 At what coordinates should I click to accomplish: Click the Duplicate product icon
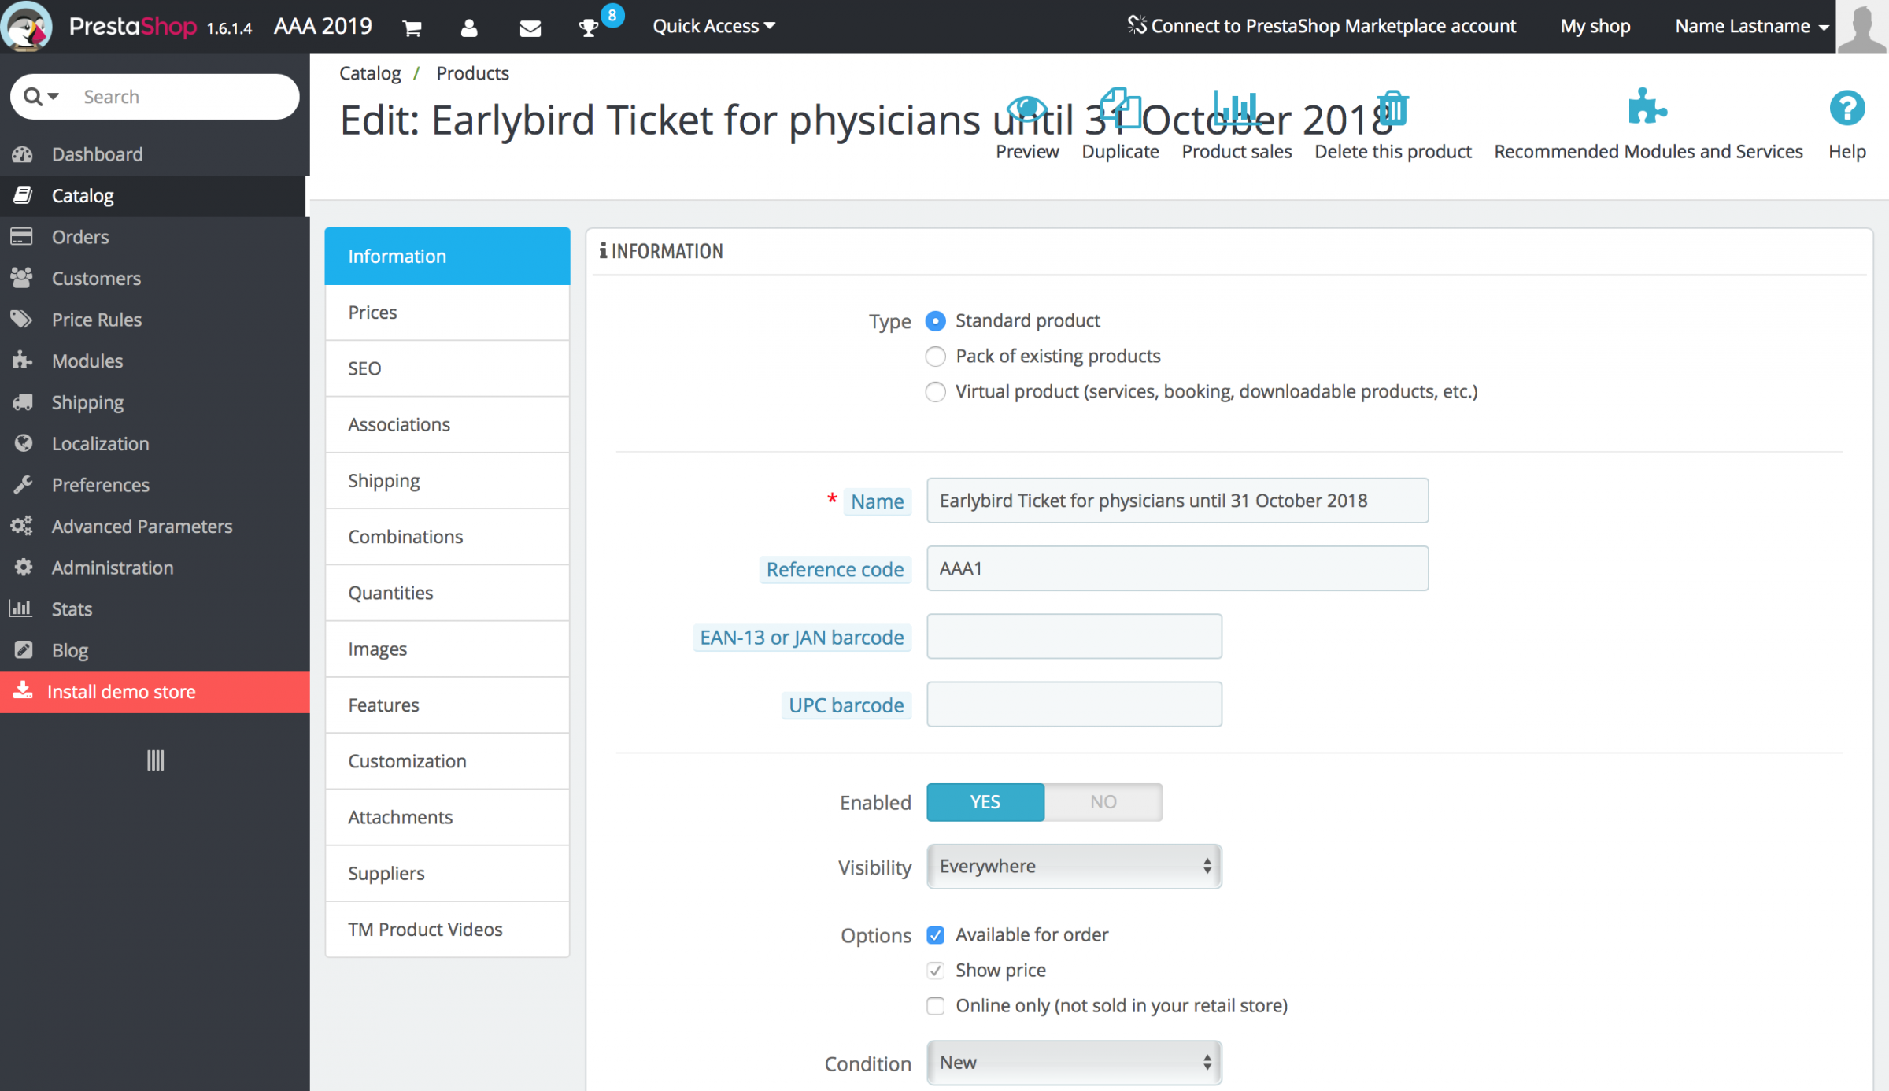tap(1120, 109)
